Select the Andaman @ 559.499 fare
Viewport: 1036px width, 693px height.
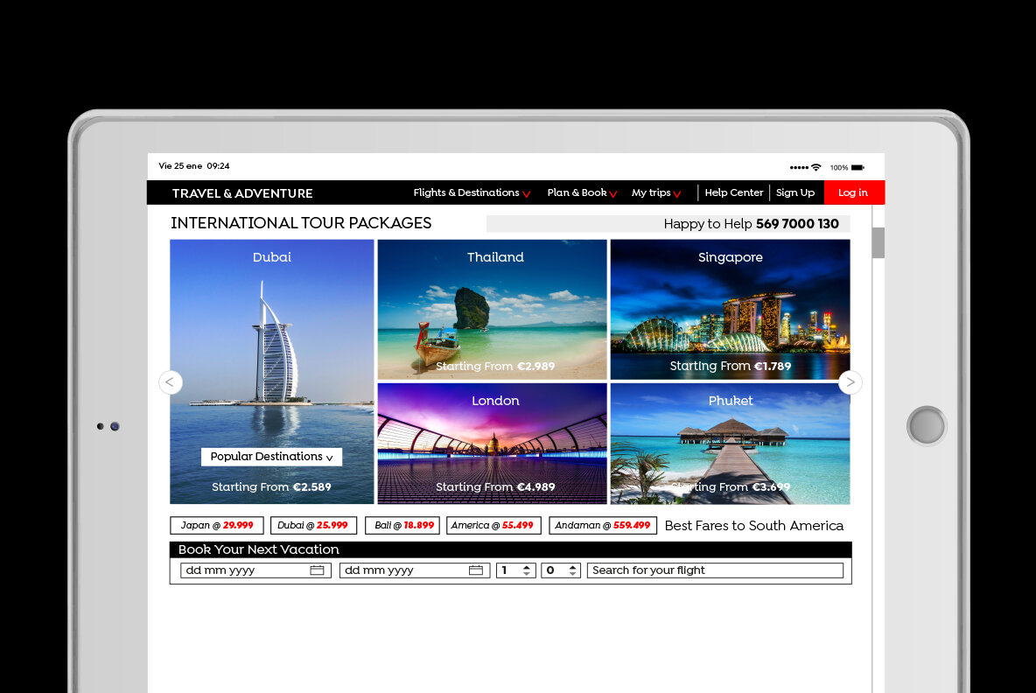[603, 525]
